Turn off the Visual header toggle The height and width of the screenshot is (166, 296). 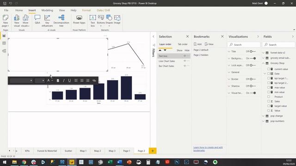point(253,93)
